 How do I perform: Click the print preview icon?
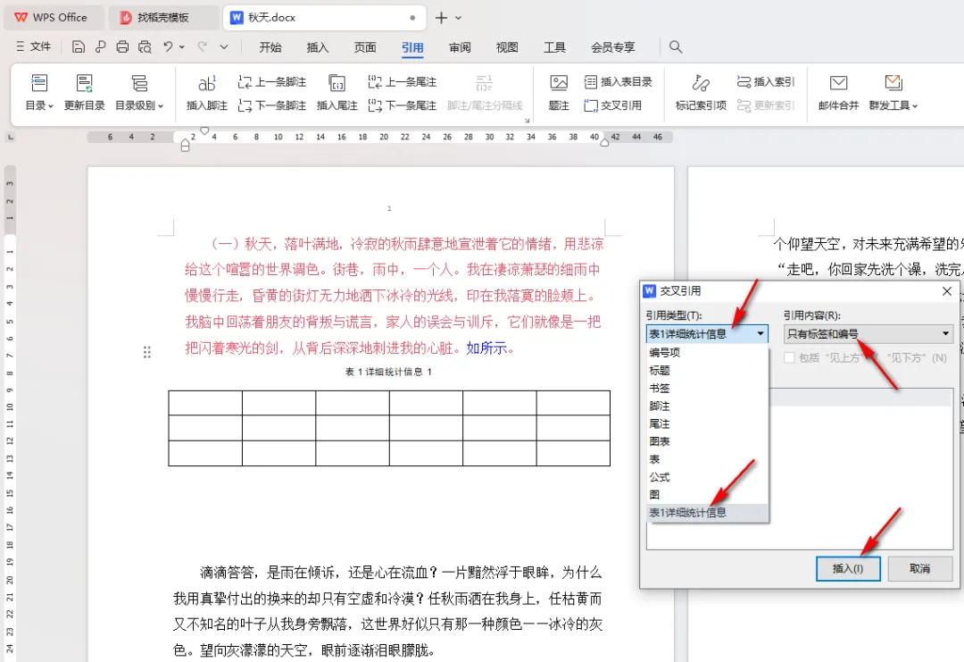145,46
